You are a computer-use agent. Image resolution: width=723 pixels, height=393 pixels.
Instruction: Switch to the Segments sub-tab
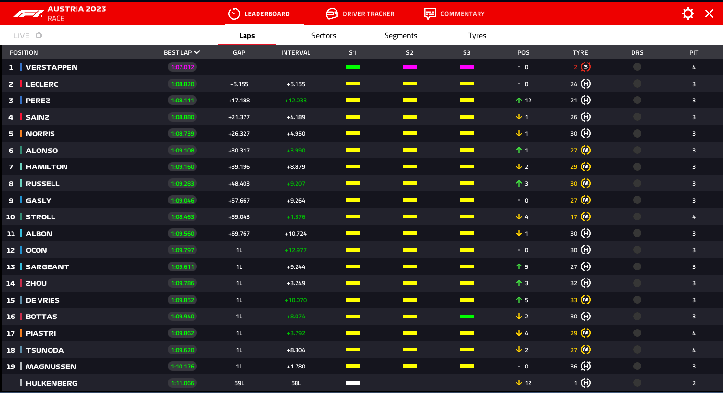tap(400, 36)
